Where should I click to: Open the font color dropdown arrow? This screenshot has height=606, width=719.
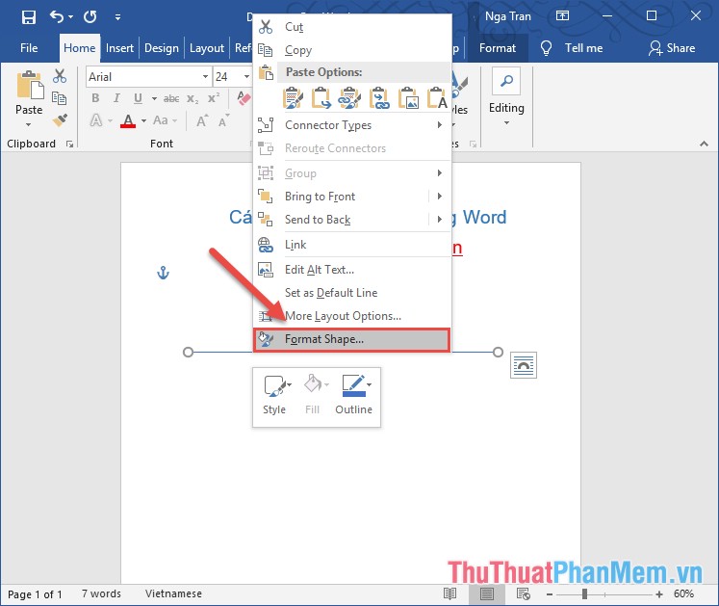(x=143, y=120)
